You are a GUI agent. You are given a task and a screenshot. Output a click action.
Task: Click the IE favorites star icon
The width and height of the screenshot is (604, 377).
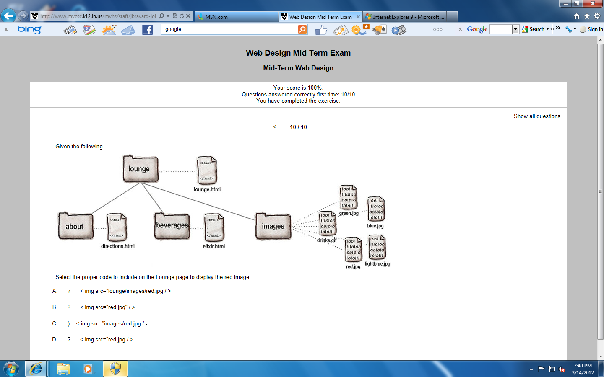[587, 16]
